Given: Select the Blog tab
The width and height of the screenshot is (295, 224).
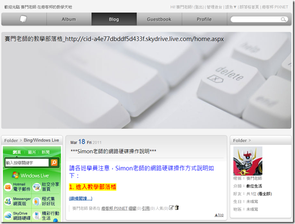Looking at the screenshot, I should (114, 19).
